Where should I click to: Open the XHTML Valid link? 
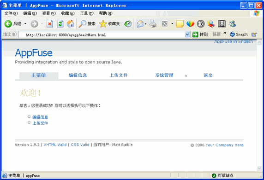pos(55,145)
